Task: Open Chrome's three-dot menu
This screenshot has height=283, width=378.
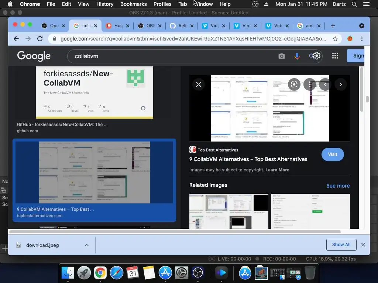Action: click(x=362, y=39)
